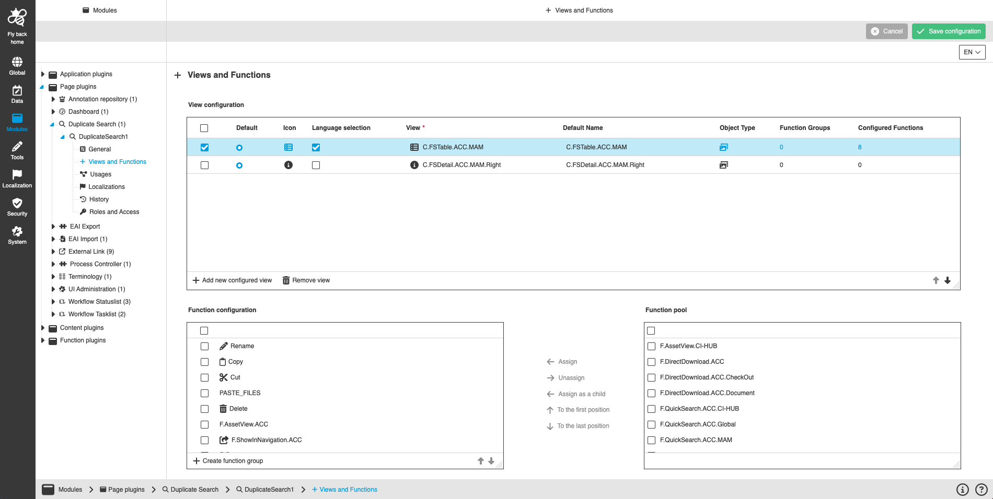Open the help question mark icon bottom right
This screenshot has width=993, height=499.
(980, 490)
